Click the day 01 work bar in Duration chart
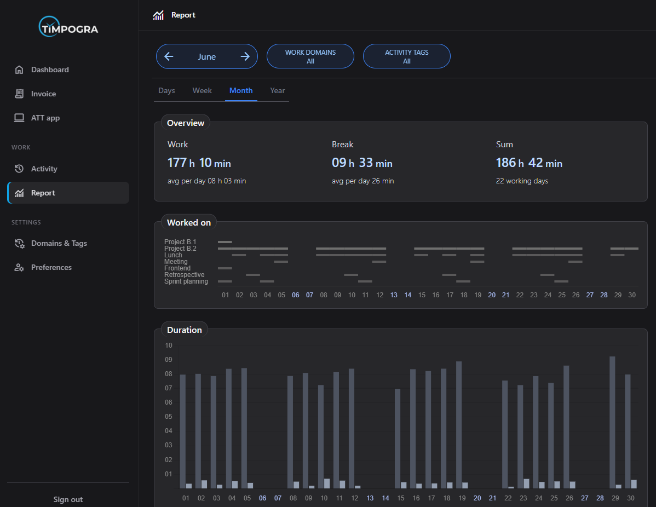 (183, 431)
